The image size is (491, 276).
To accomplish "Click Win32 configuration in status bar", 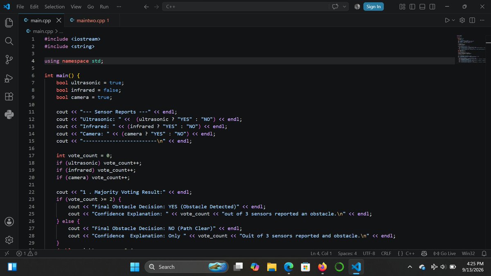I will pos(468,254).
